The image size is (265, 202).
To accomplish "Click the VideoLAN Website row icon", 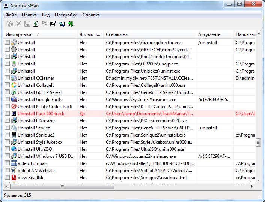I will click(x=14, y=170).
